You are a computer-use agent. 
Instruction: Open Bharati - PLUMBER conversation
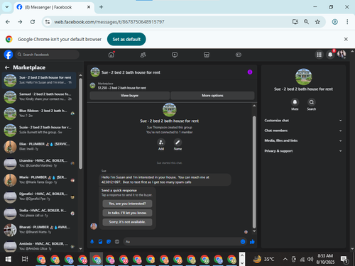coord(39,230)
